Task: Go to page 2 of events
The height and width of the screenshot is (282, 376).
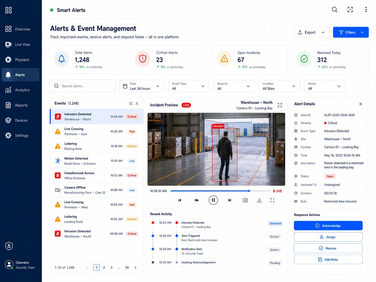Action: pyautogui.click(x=104, y=267)
